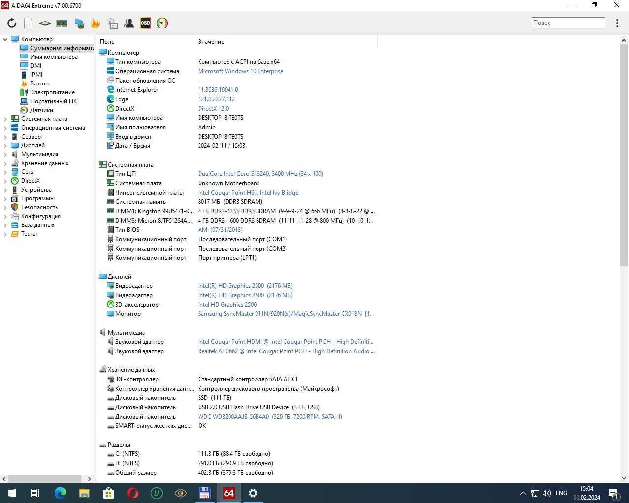Open the volume control in system tray
629x503 pixels.
[547, 493]
